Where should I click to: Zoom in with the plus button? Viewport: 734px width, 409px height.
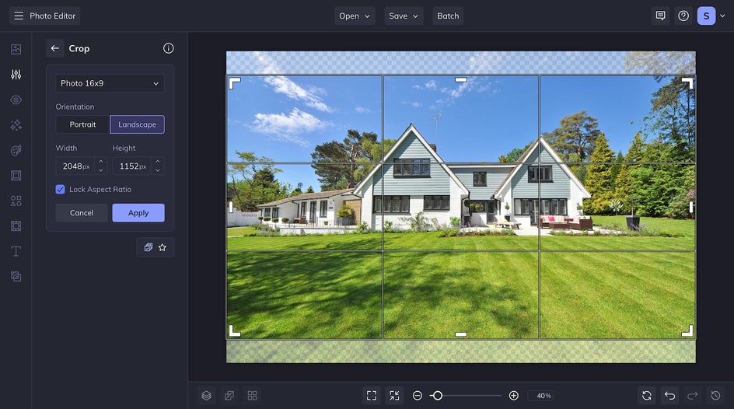[x=513, y=396]
